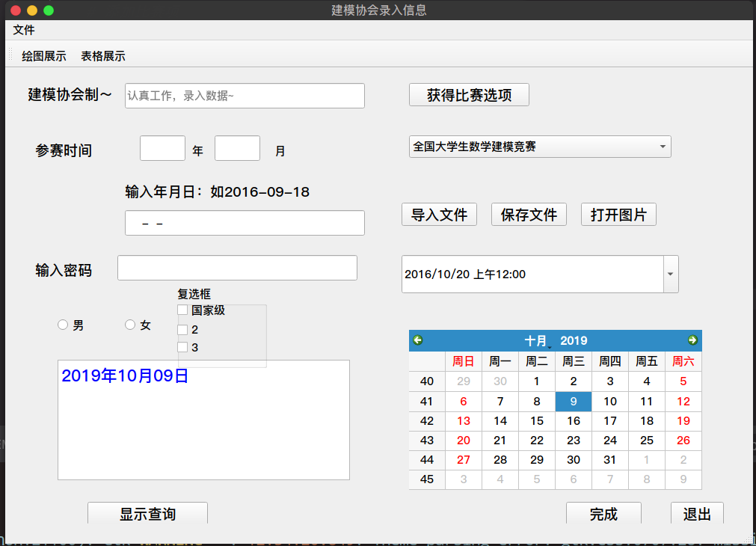Image resolution: width=756 pixels, height=546 pixels.
Task: Click the next month arrow in calendar
Action: [692, 340]
